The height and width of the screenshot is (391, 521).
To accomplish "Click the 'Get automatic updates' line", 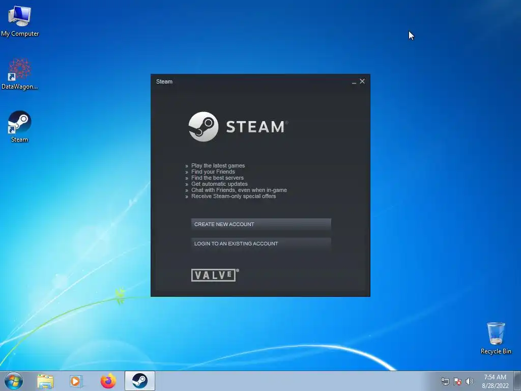I will (x=219, y=184).
